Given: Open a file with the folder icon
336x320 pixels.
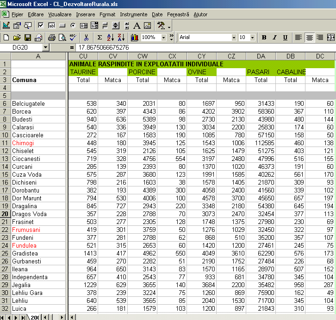Looking at the screenshot, I should coord(17,38).
